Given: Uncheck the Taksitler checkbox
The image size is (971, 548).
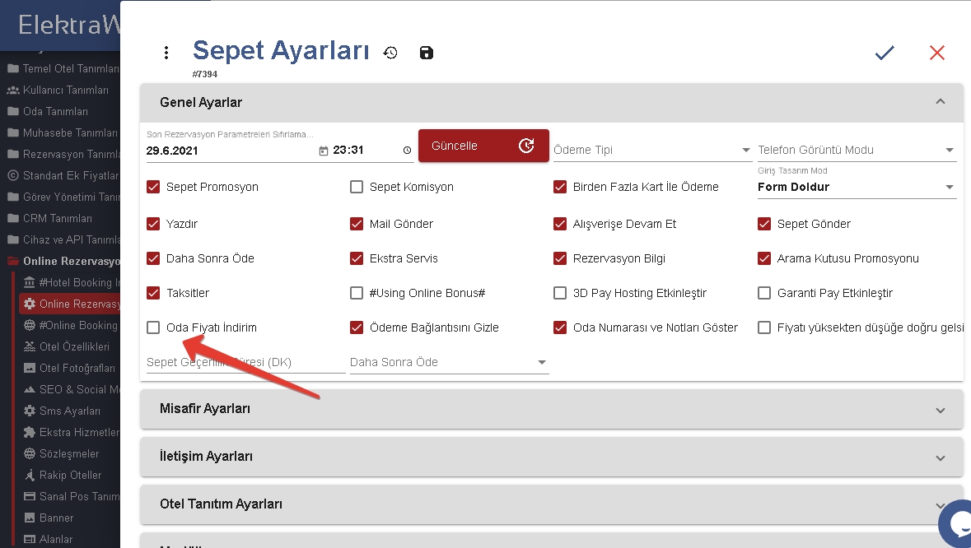Looking at the screenshot, I should click(x=153, y=293).
